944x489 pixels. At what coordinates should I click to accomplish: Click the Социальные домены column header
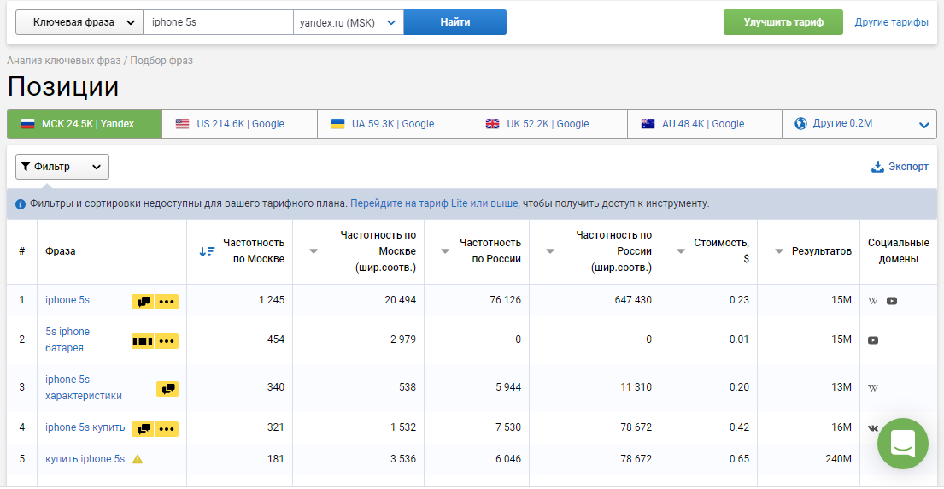coord(898,251)
